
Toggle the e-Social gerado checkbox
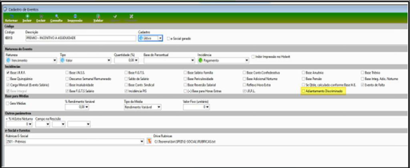point(168,39)
